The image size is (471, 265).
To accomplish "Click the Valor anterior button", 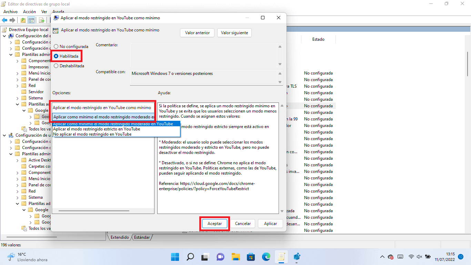I will [x=197, y=33].
